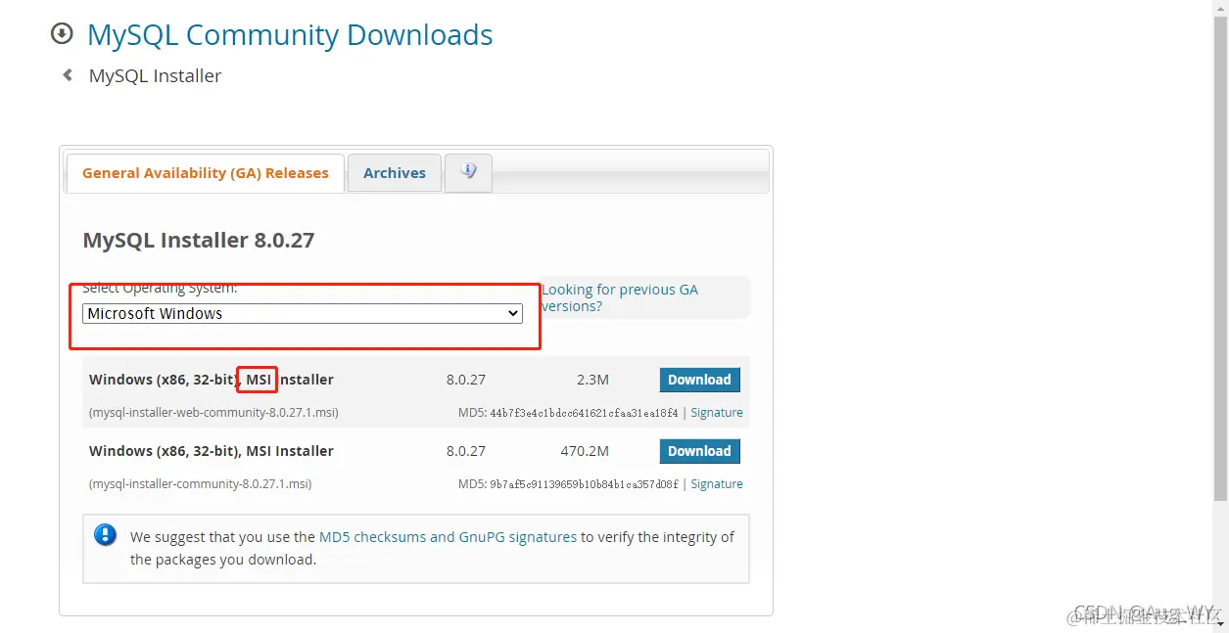Click the blue info icon in the suggestion box
Viewport: 1229px width, 633px height.
tap(105, 534)
